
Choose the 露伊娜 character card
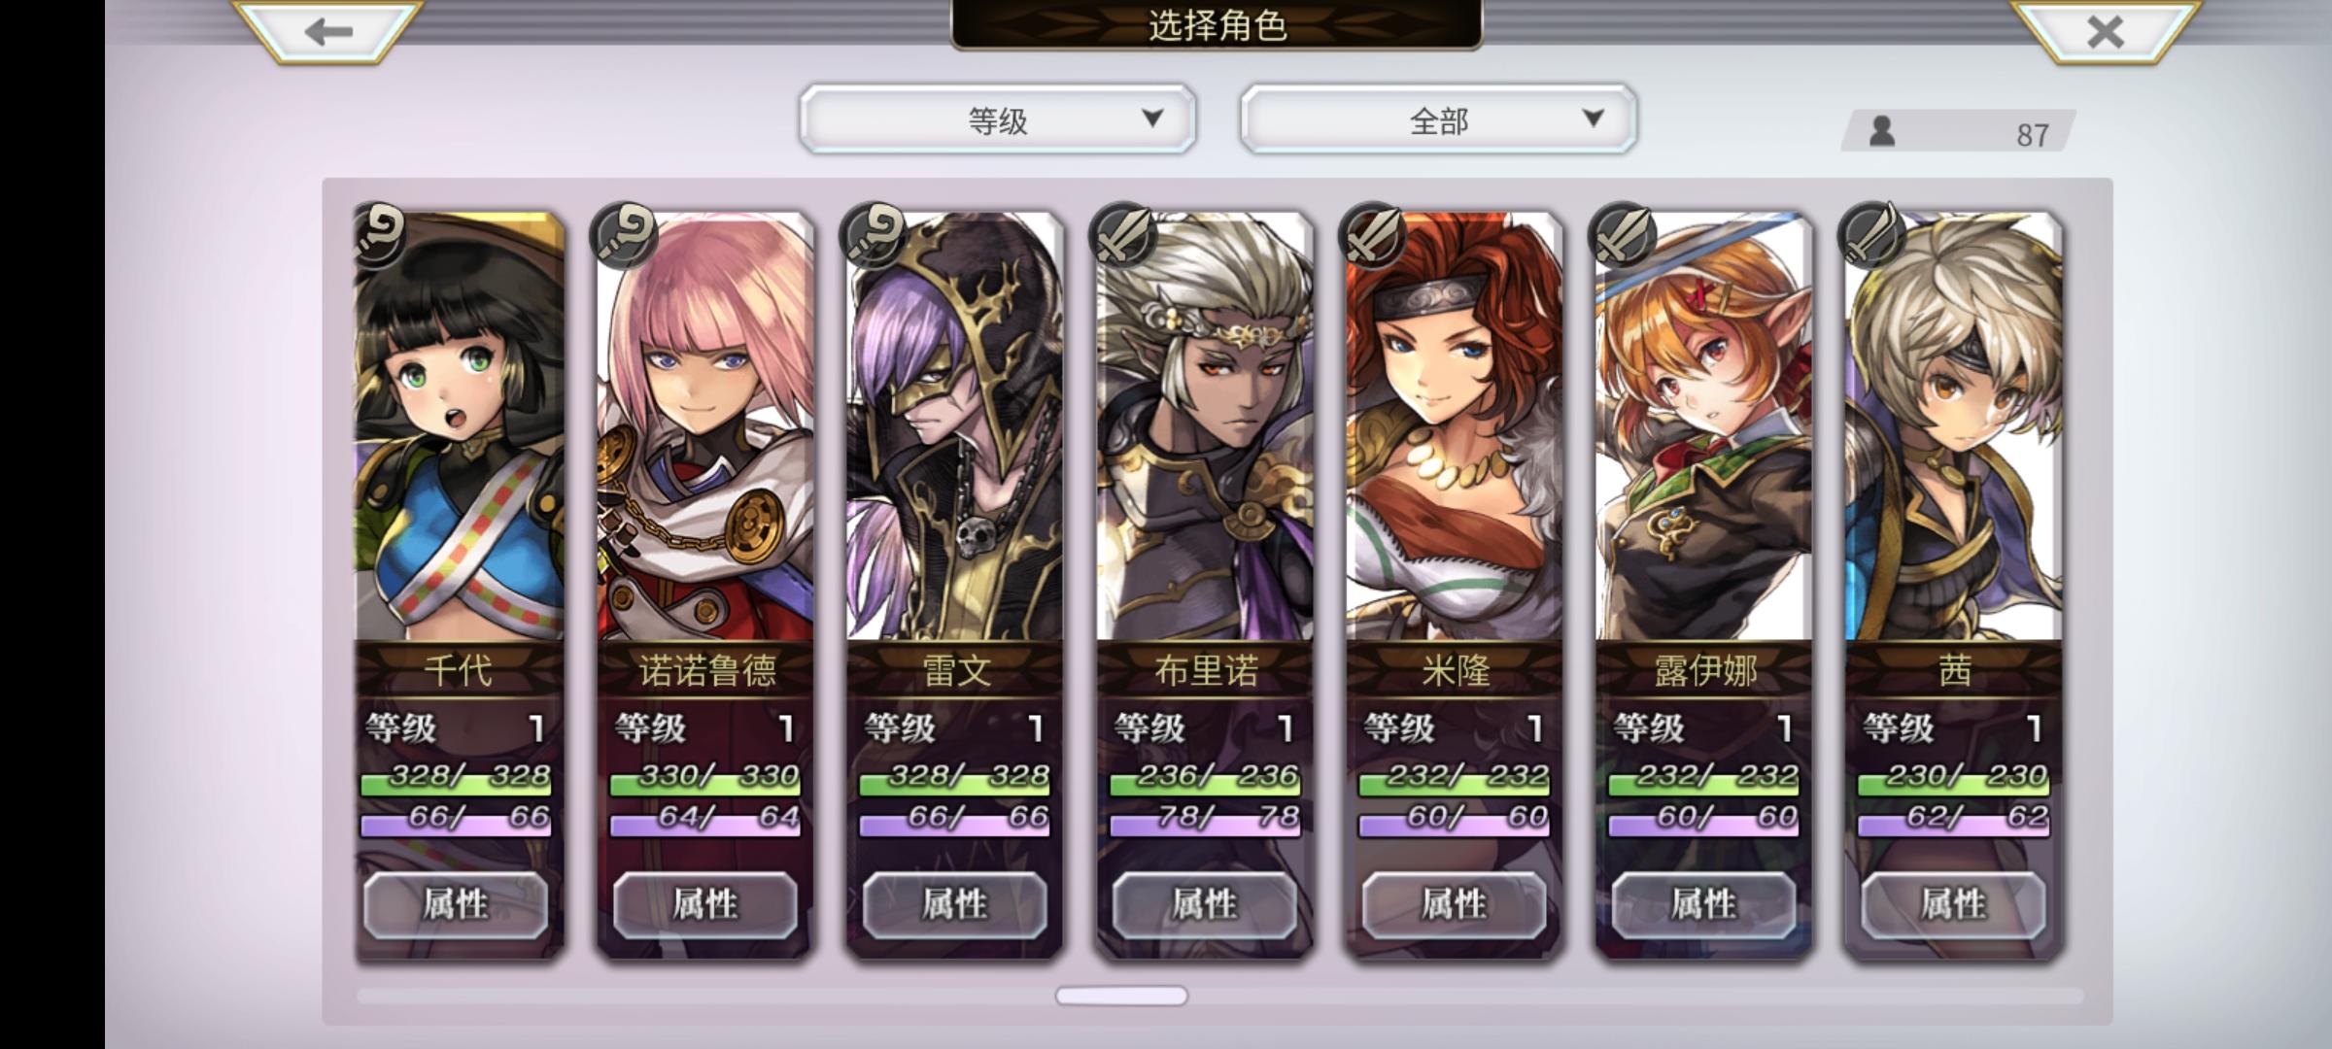1704,583
